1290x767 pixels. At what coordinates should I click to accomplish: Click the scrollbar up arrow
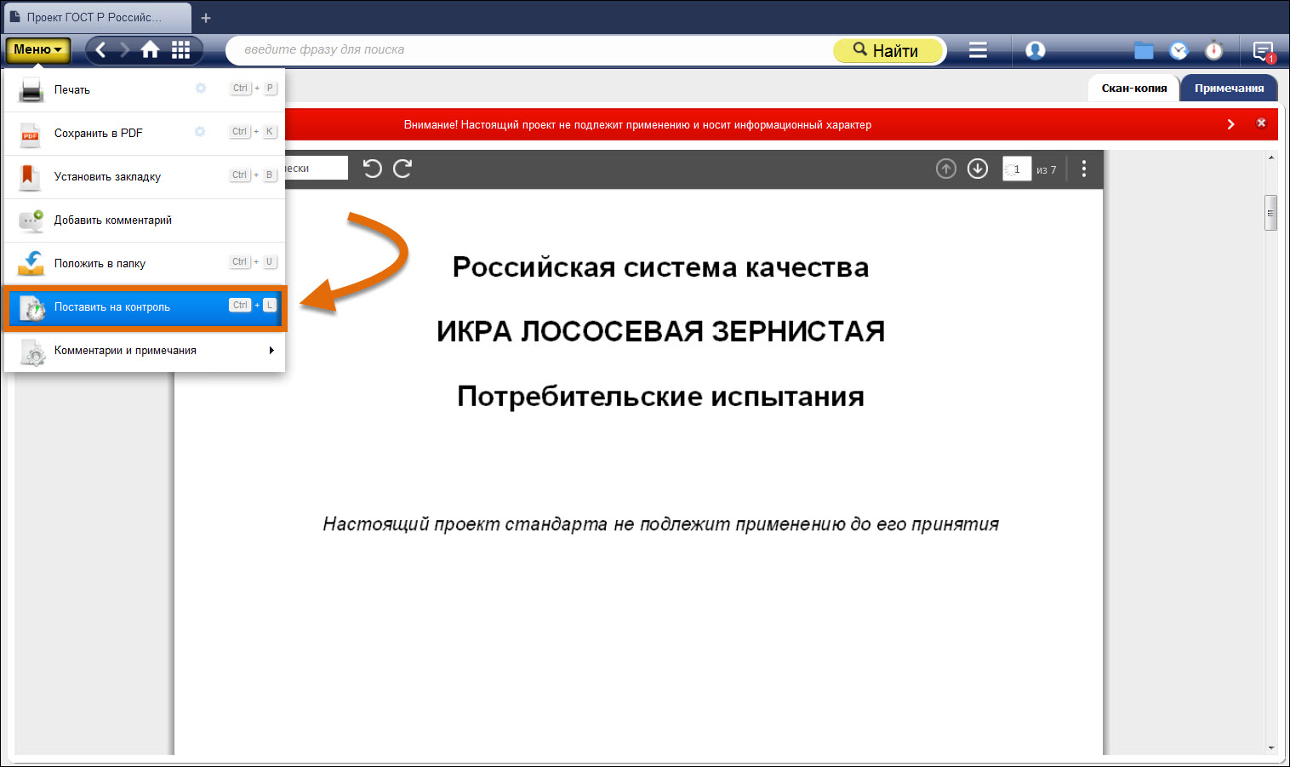pos(1271,157)
